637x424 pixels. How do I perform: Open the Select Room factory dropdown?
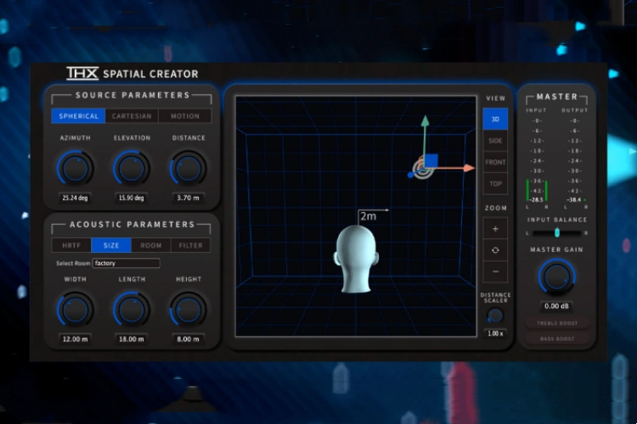tap(126, 264)
